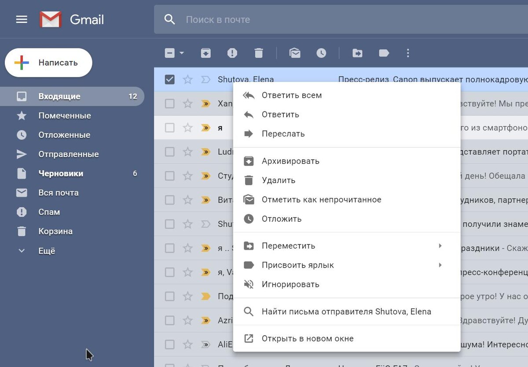Screen dimensions: 528x367
Task: Choose Игнорировать in the context menu
Action: click(x=347, y=284)
